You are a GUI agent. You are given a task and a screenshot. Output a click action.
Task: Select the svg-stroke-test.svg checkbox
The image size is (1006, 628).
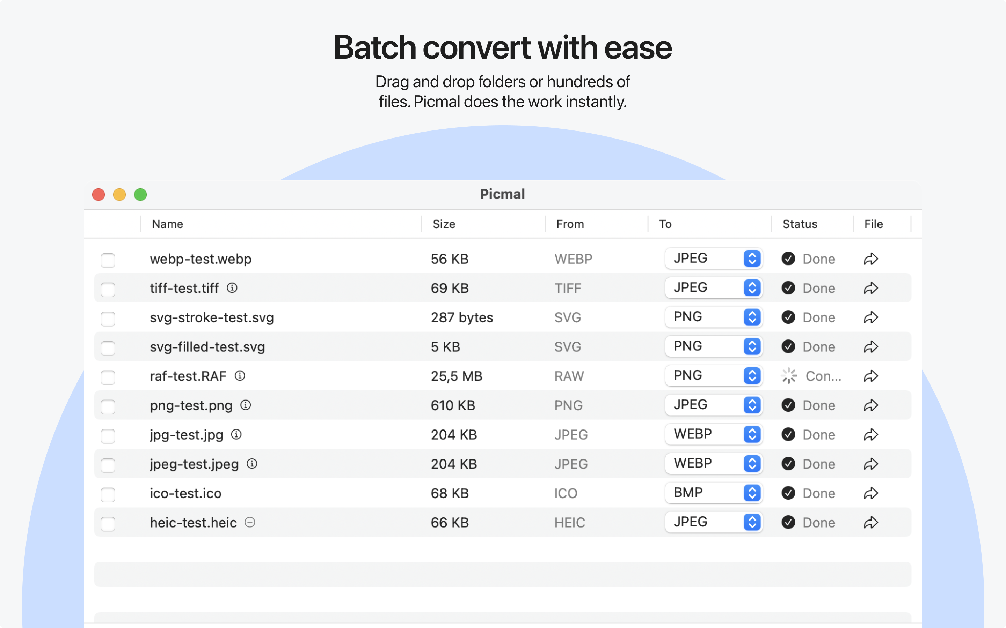click(x=108, y=319)
